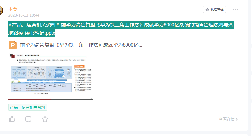This screenshot has width=252, height=136.
Task: Click the 收进专栏 button
Action: point(215,9)
